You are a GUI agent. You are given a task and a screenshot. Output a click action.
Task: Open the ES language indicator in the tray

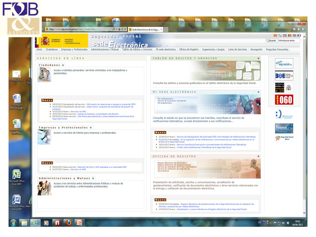(x=260, y=223)
